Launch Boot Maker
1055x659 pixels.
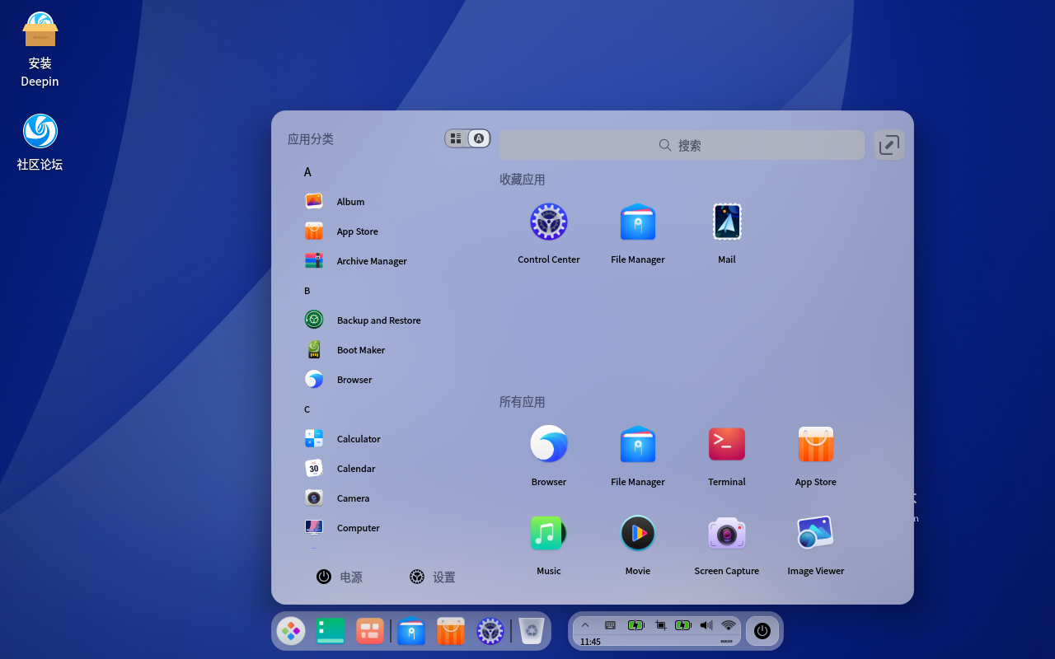[x=361, y=350]
